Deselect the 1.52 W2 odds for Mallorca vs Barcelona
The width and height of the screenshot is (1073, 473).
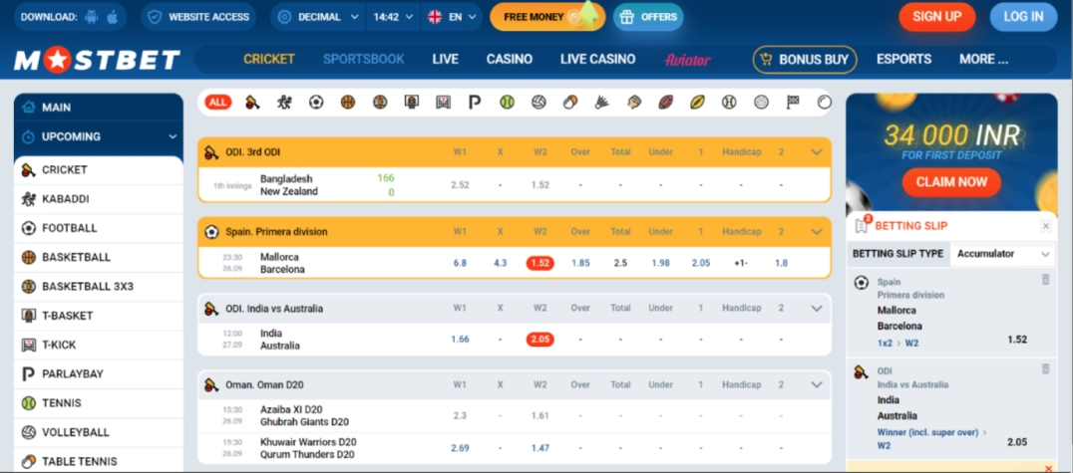(x=540, y=263)
